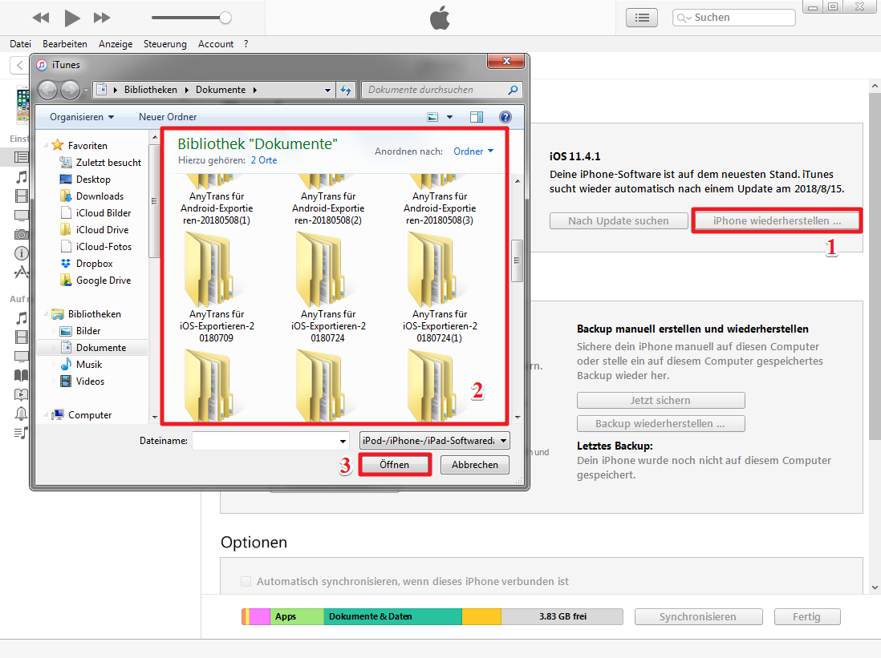
Task: Click the dialog back navigation arrow
Action: [48, 90]
